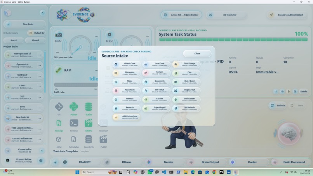The width and height of the screenshot is (313, 176).
Task: Toggle task visibility eye icon
Action: 282,91
